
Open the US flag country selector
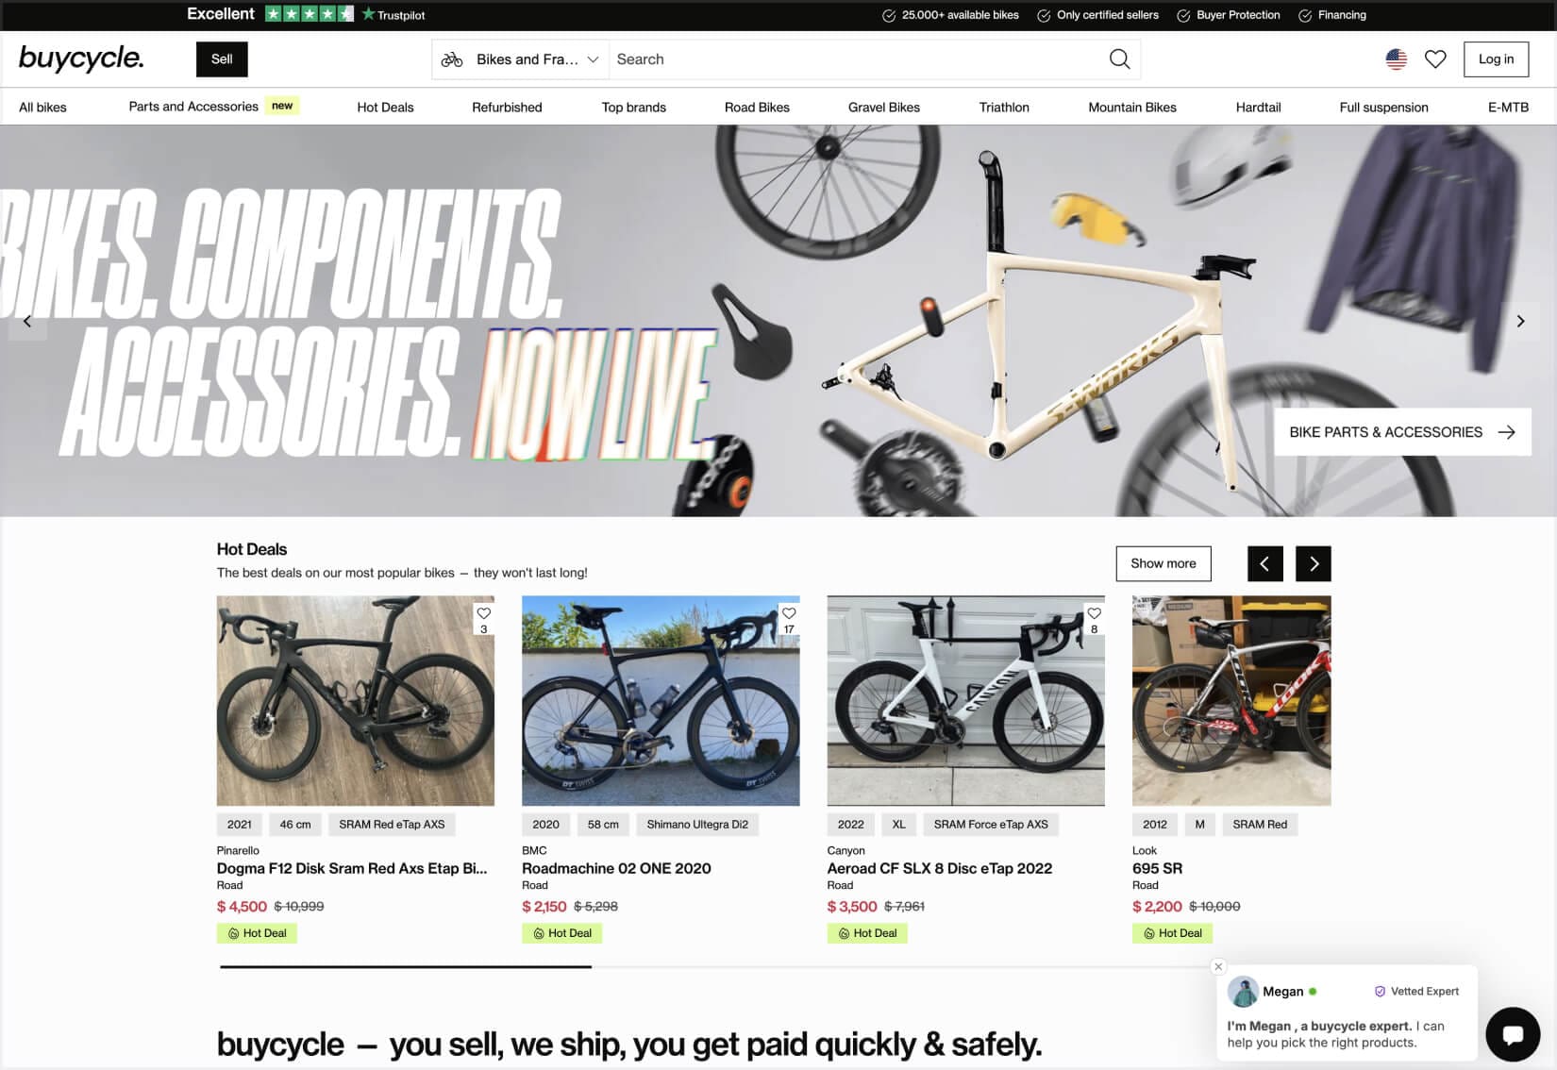[1396, 59]
